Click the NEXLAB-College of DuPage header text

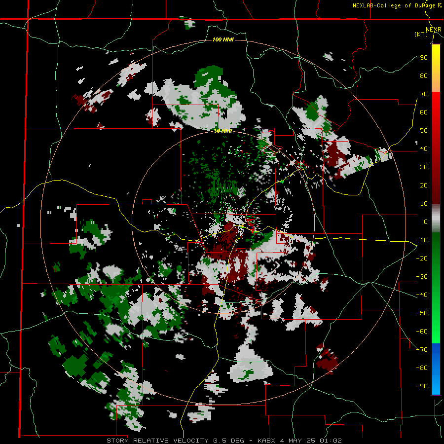[397, 5]
